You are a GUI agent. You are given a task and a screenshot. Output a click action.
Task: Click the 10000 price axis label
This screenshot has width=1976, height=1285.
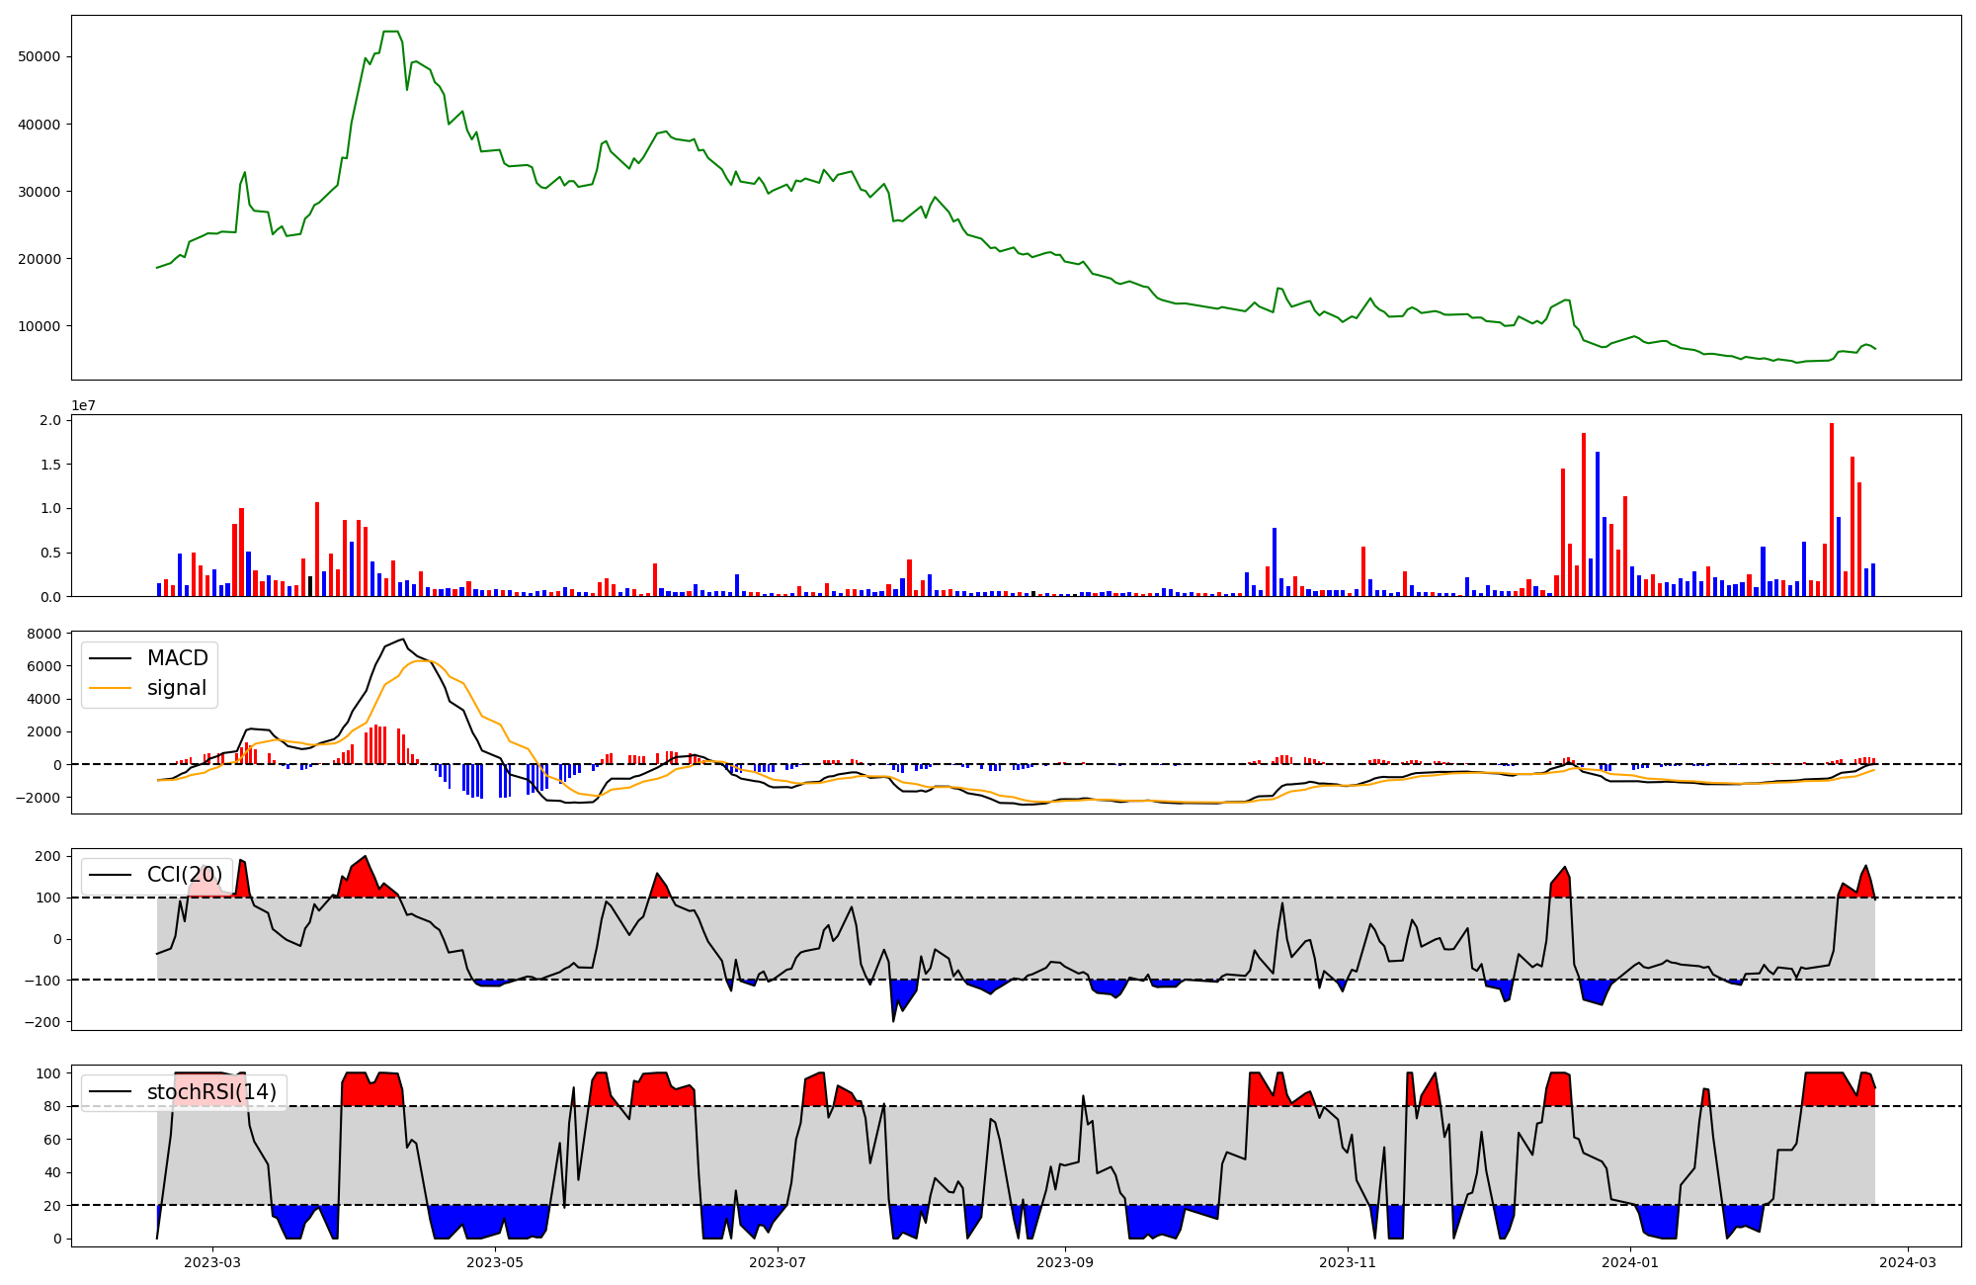40,327
